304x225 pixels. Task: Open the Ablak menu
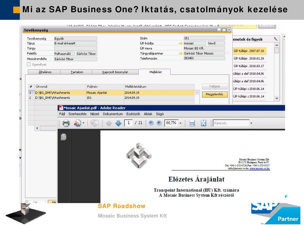point(148,114)
